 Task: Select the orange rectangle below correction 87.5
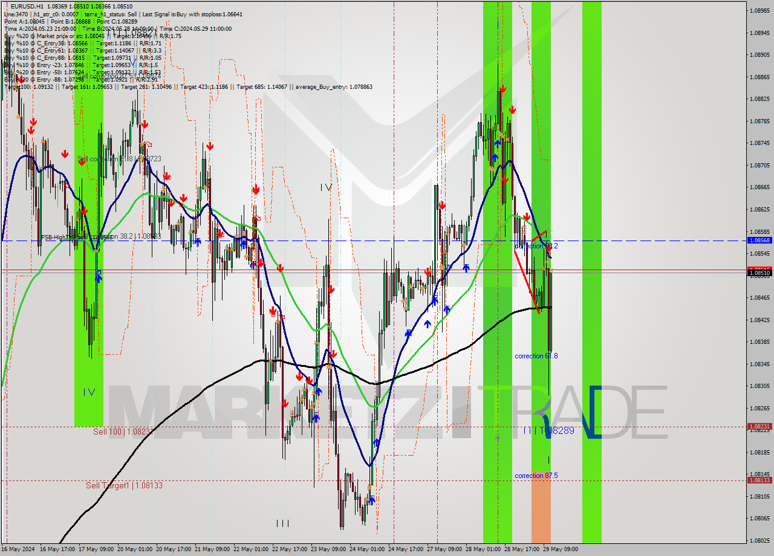(x=541, y=507)
